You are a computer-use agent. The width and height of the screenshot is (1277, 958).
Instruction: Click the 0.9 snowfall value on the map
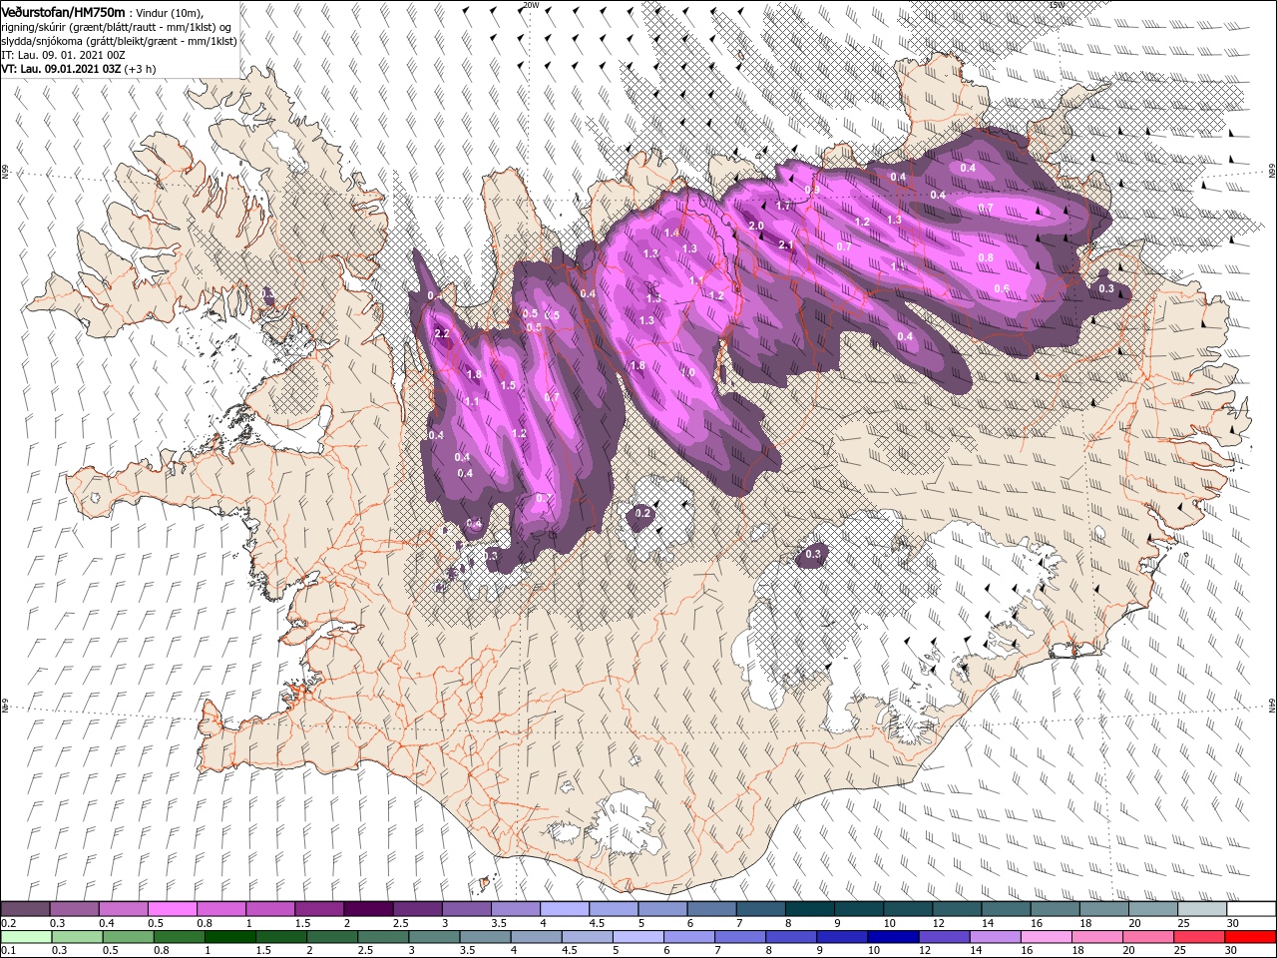(x=812, y=190)
